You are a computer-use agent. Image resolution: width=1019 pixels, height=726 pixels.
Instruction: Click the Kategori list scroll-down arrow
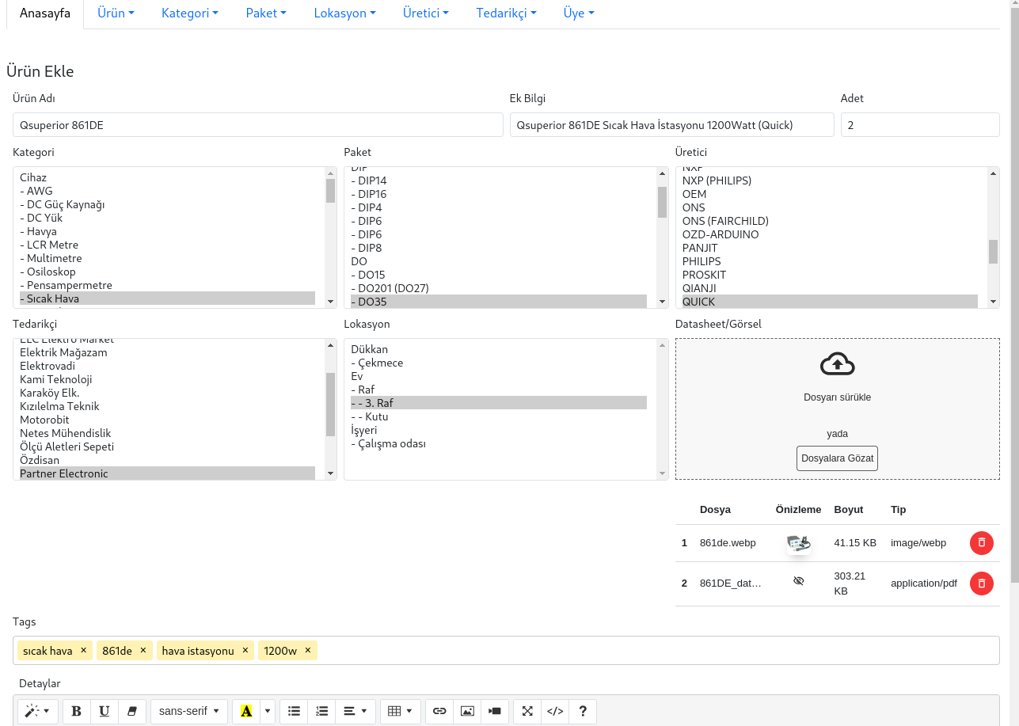click(331, 302)
